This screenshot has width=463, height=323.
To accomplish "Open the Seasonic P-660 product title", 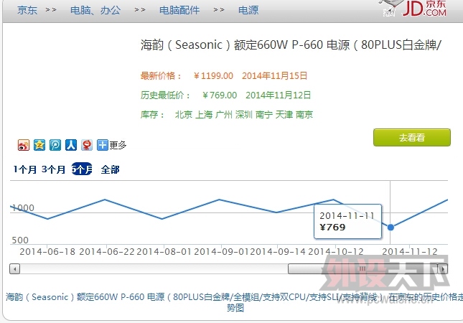I will point(291,45).
